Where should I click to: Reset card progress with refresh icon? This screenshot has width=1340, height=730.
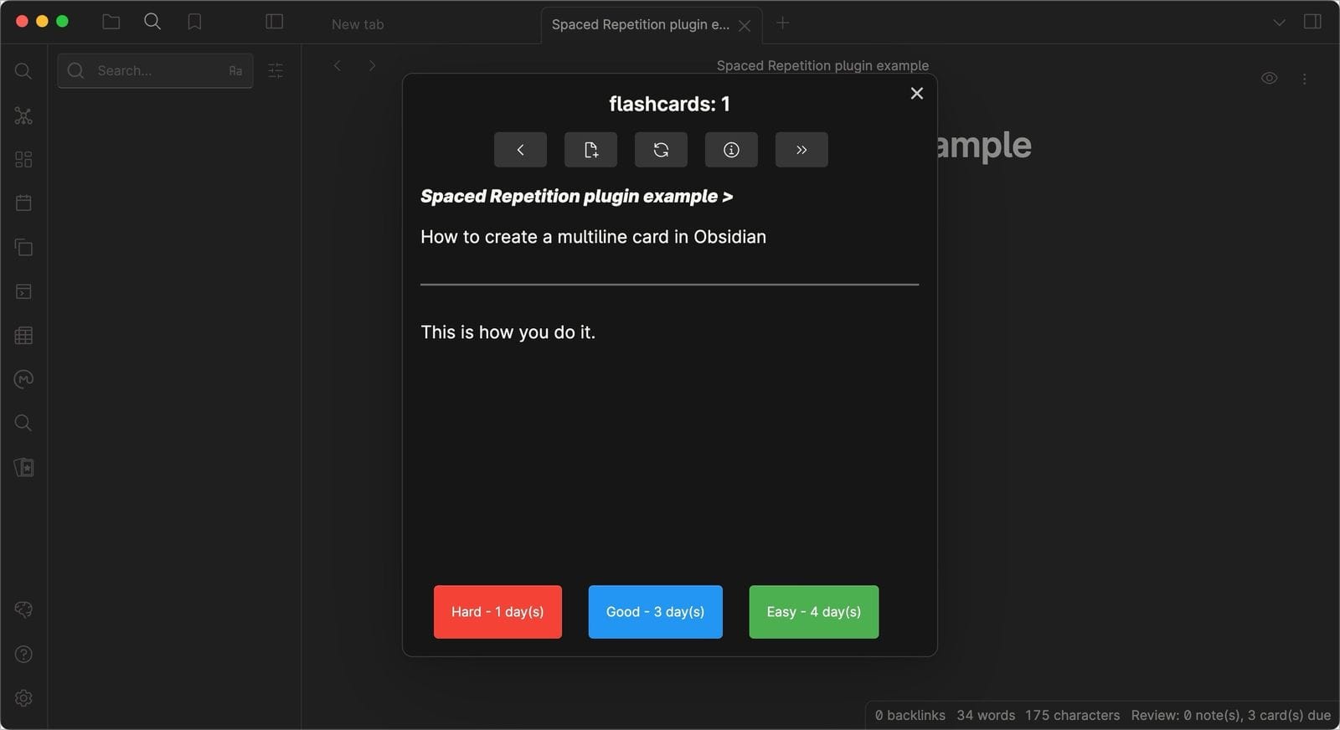[661, 150]
